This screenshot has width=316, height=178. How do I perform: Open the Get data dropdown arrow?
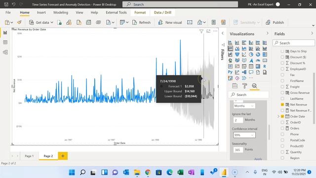tap(52, 22)
